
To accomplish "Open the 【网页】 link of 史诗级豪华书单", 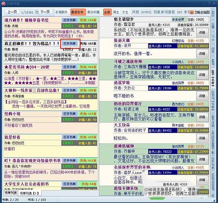I will [x=68, y=166].
